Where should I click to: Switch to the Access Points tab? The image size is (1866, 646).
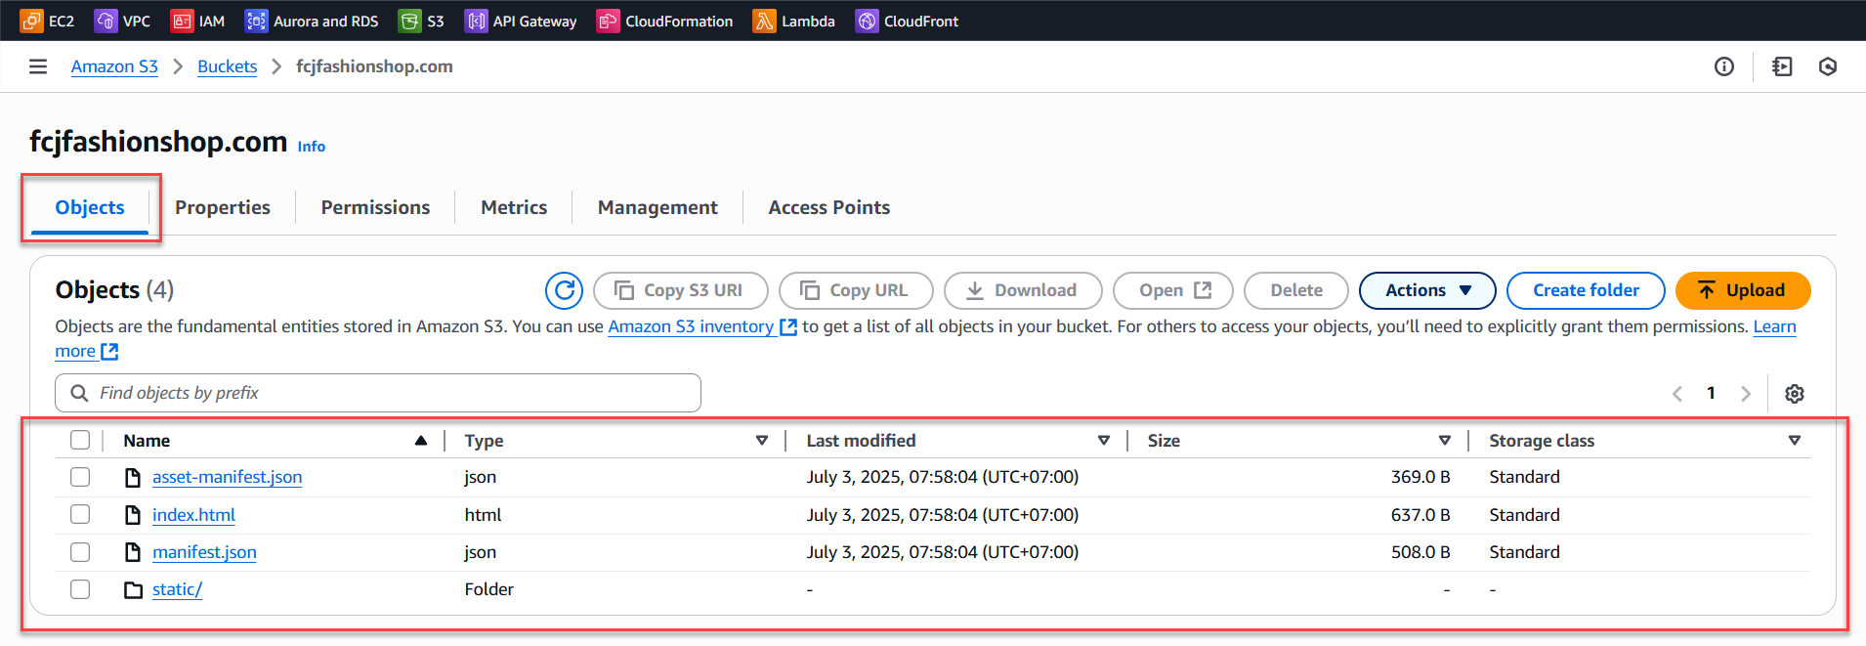pyautogui.click(x=829, y=207)
